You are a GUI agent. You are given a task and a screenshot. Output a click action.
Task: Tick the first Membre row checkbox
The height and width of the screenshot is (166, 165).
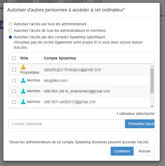tap(14, 81)
